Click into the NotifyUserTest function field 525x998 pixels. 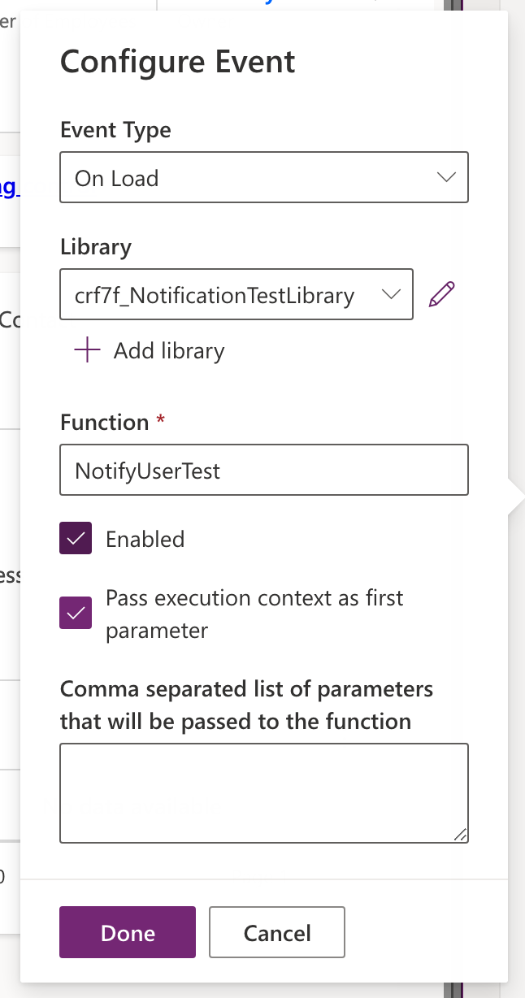point(264,470)
